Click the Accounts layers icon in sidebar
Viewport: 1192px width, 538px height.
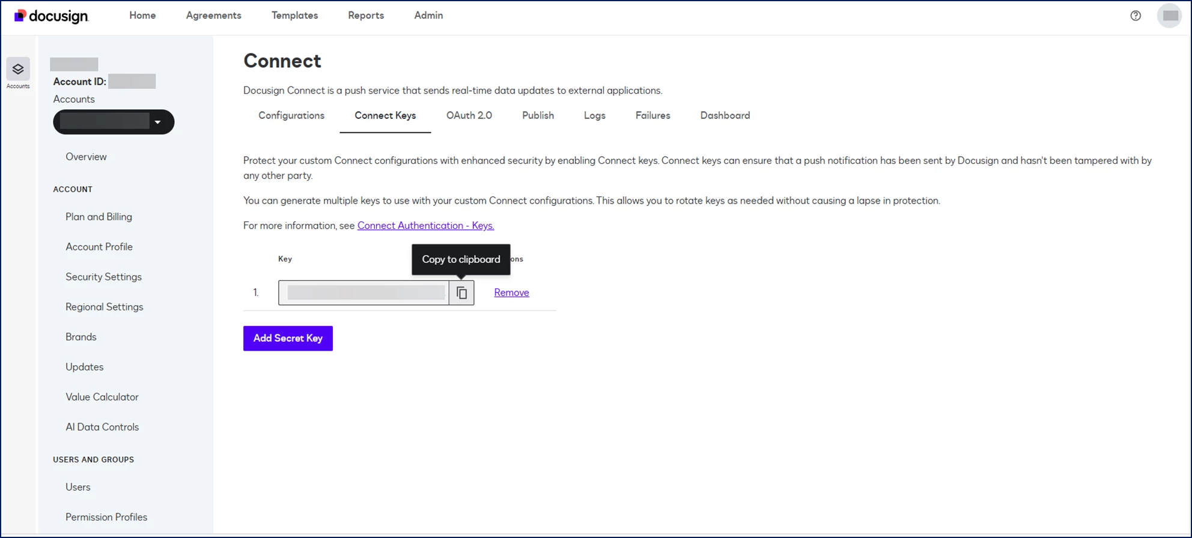18,69
